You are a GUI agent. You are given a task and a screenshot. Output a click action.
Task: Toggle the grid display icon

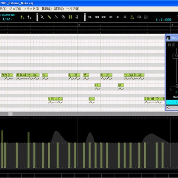point(70,17)
